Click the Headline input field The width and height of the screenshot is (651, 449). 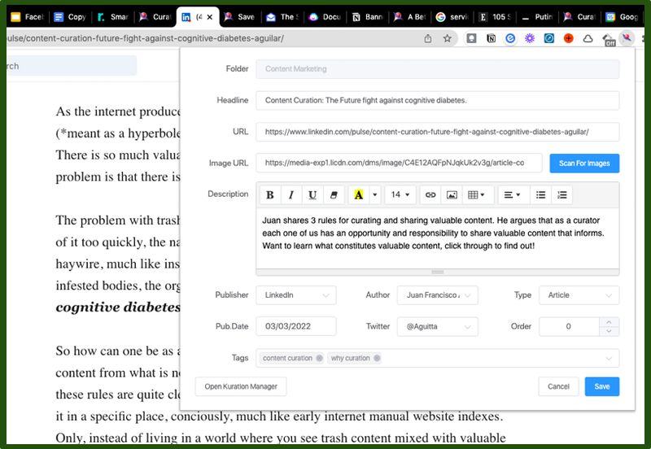coord(437,100)
